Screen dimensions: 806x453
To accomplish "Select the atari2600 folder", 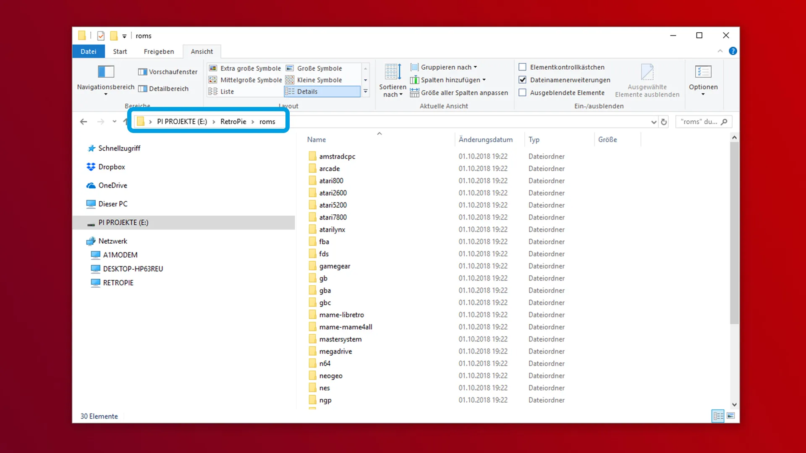I will click(333, 193).
